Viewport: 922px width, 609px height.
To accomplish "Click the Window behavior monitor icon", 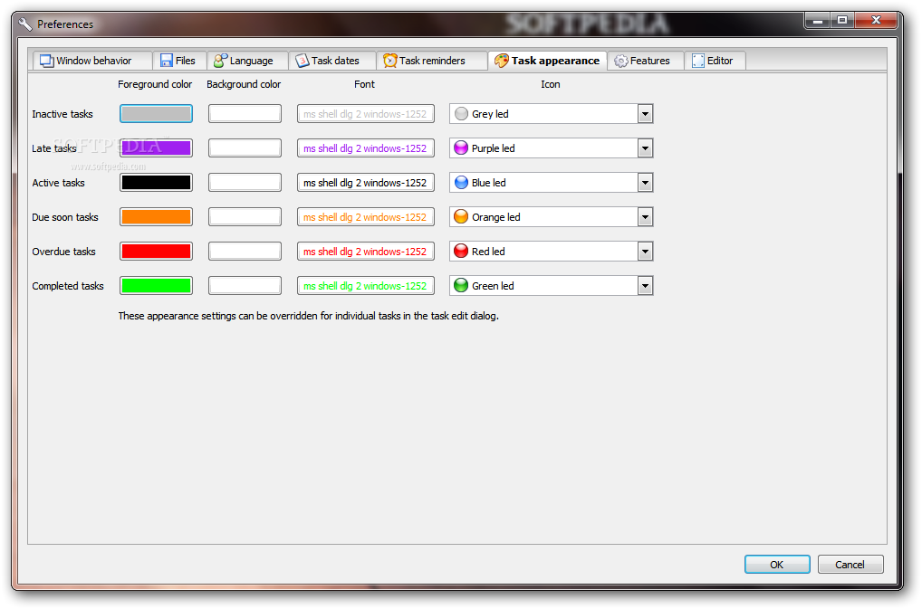I will pyautogui.click(x=47, y=61).
